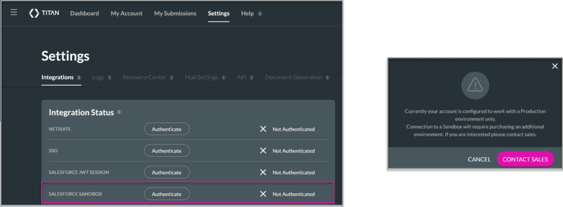This screenshot has width=563, height=207.
Task: Click Not Authenticated text in SSO row
Action: (294, 151)
